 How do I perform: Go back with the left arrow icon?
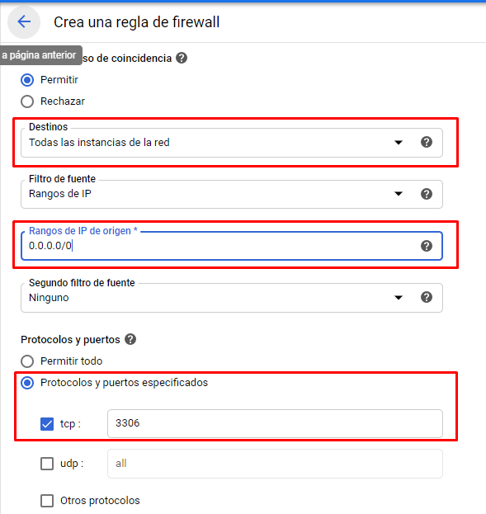[x=24, y=22]
